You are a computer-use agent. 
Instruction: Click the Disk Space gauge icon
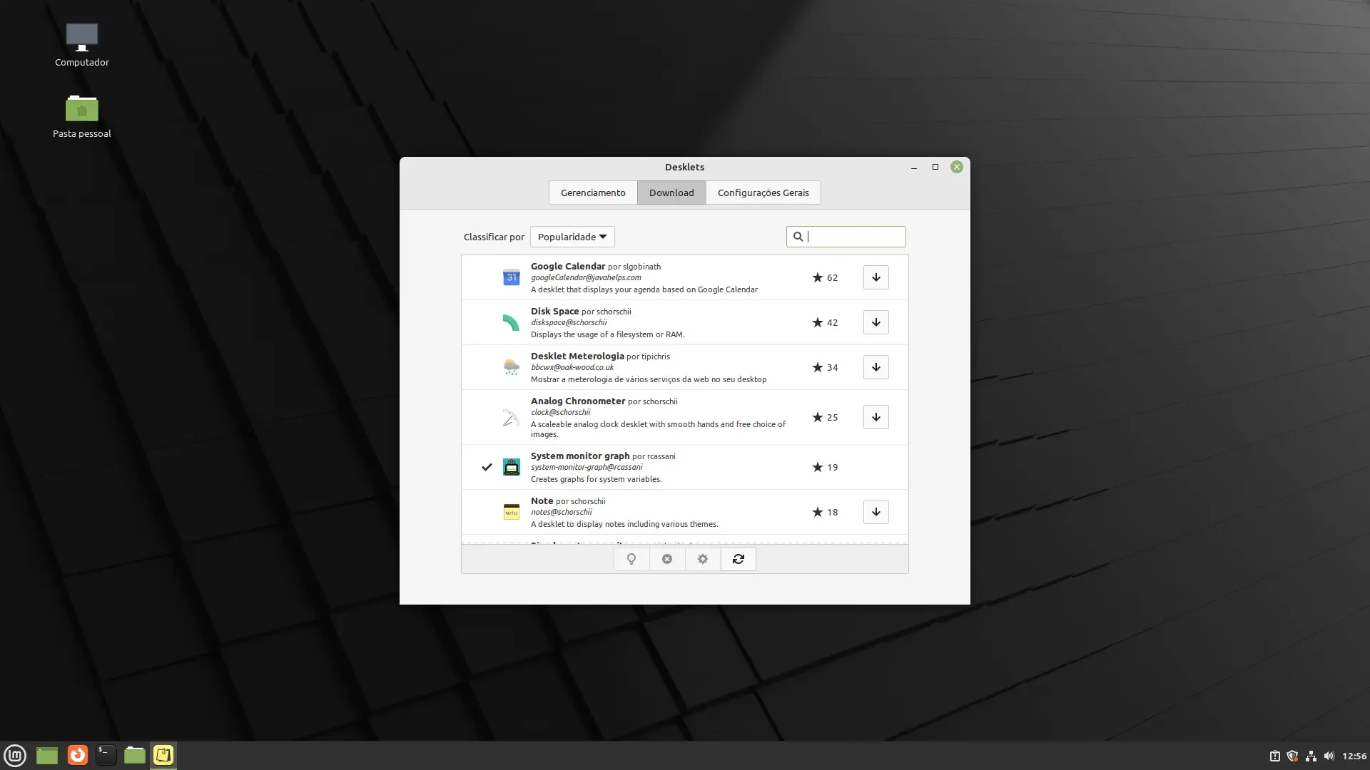(x=511, y=322)
